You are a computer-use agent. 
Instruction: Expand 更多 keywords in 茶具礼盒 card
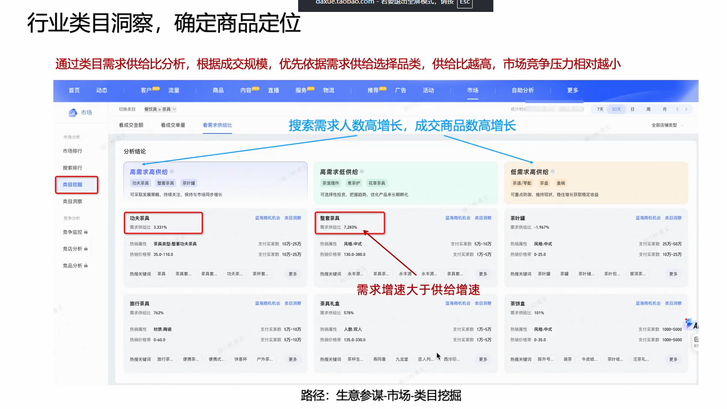(483, 359)
